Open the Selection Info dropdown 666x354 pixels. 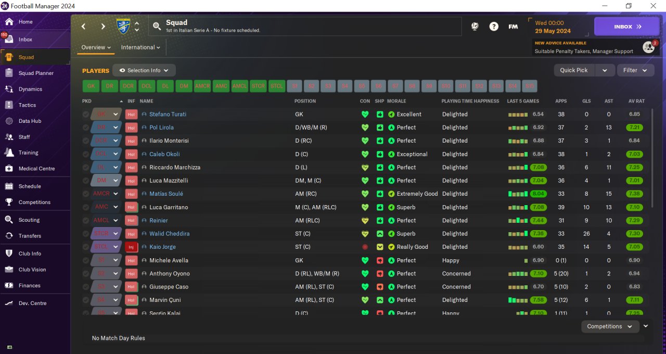pyautogui.click(x=144, y=70)
